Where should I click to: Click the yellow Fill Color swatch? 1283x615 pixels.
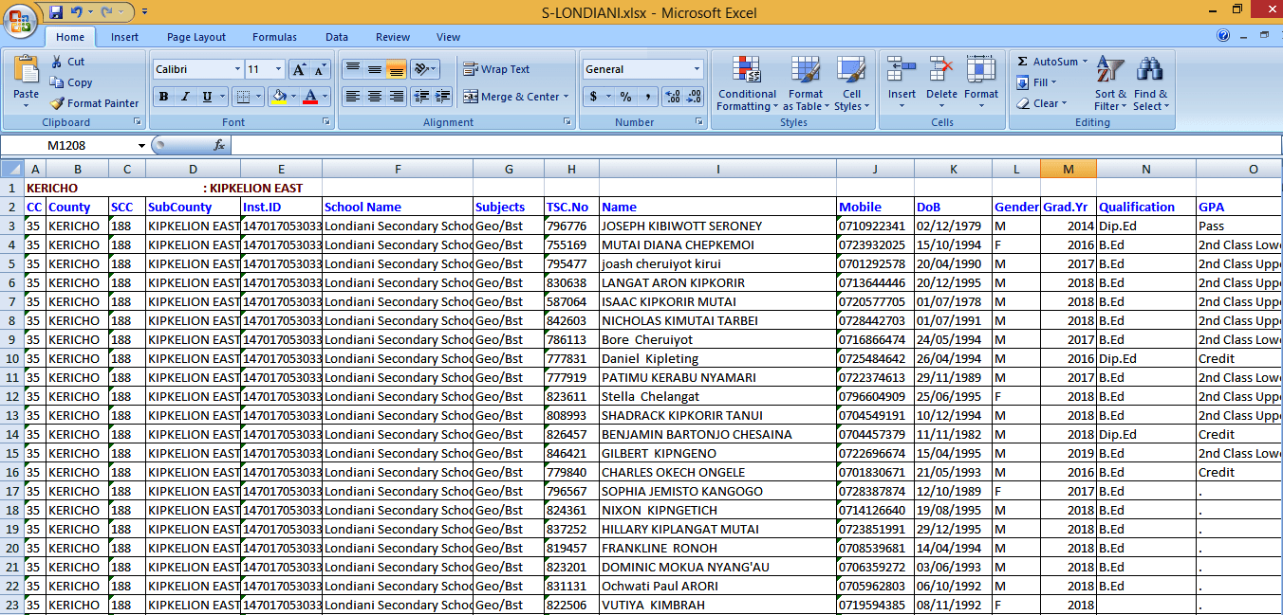278,97
